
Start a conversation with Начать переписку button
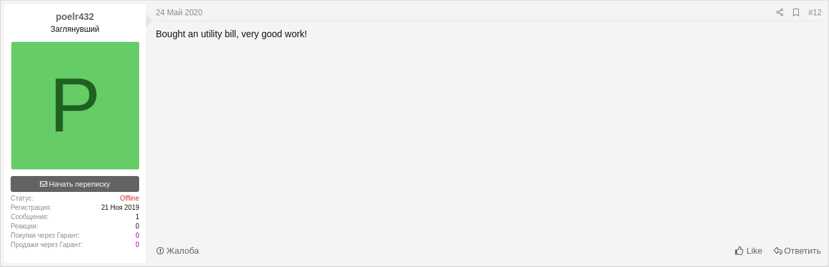75,184
